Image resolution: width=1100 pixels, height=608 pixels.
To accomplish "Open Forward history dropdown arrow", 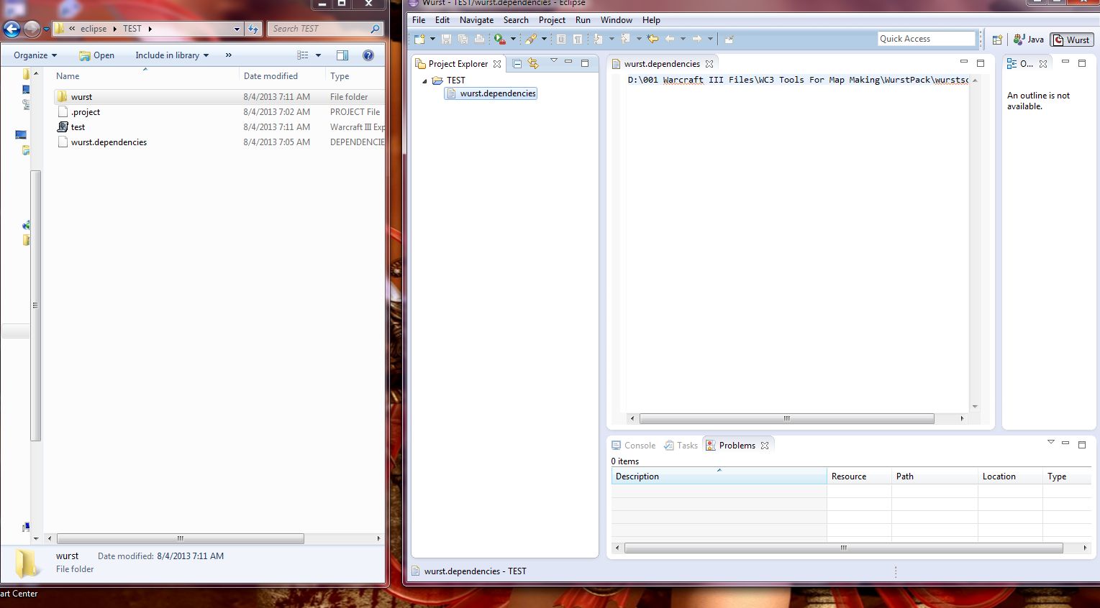I will (710, 39).
